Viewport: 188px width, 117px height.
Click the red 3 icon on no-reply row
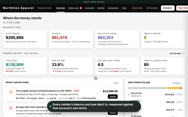(11, 108)
